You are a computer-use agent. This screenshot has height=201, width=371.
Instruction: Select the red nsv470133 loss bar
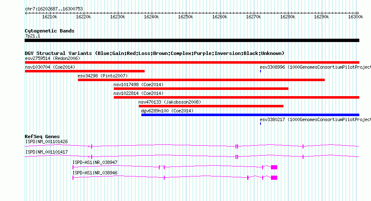[x=211, y=106]
